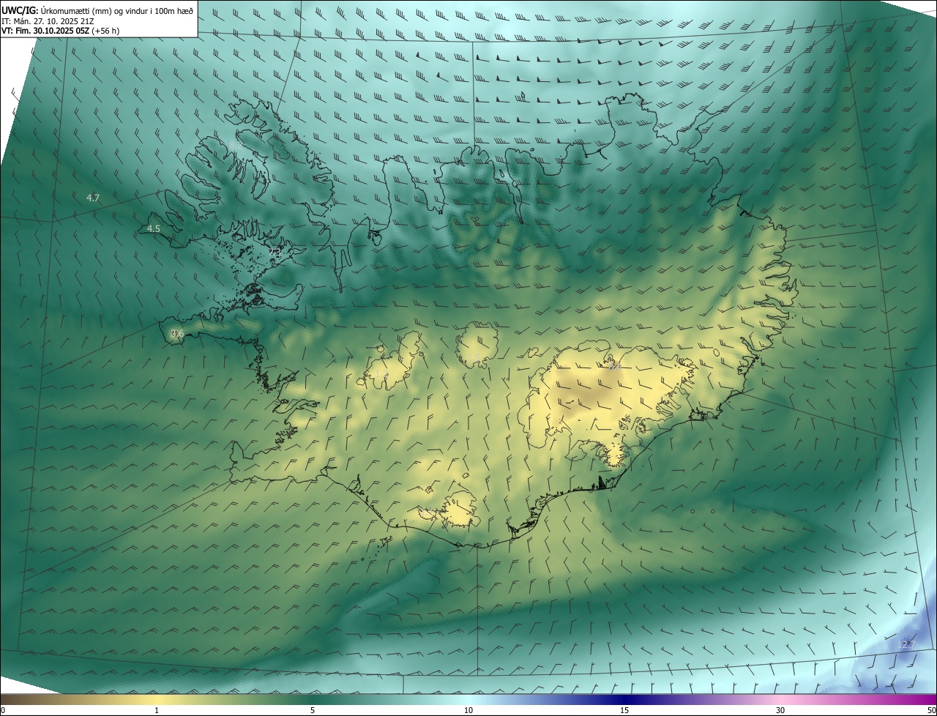Image resolution: width=937 pixels, height=716 pixels.
Task: Click the color scale tick label "1"
Action: point(157,710)
